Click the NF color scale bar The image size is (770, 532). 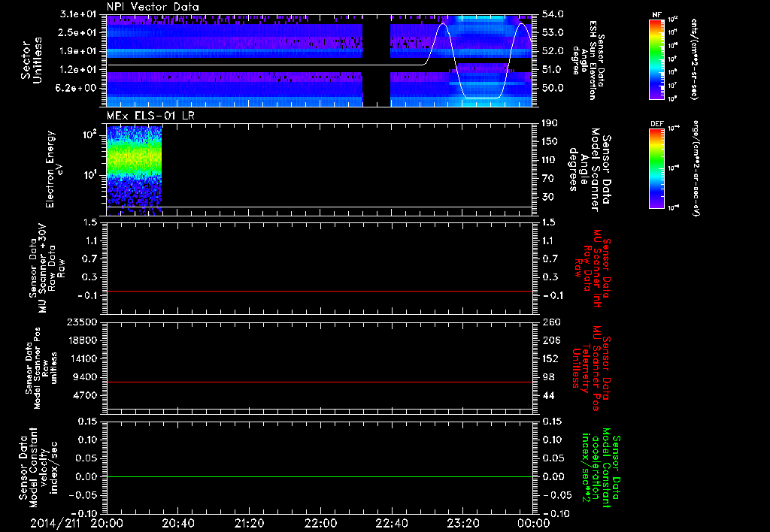click(x=657, y=59)
